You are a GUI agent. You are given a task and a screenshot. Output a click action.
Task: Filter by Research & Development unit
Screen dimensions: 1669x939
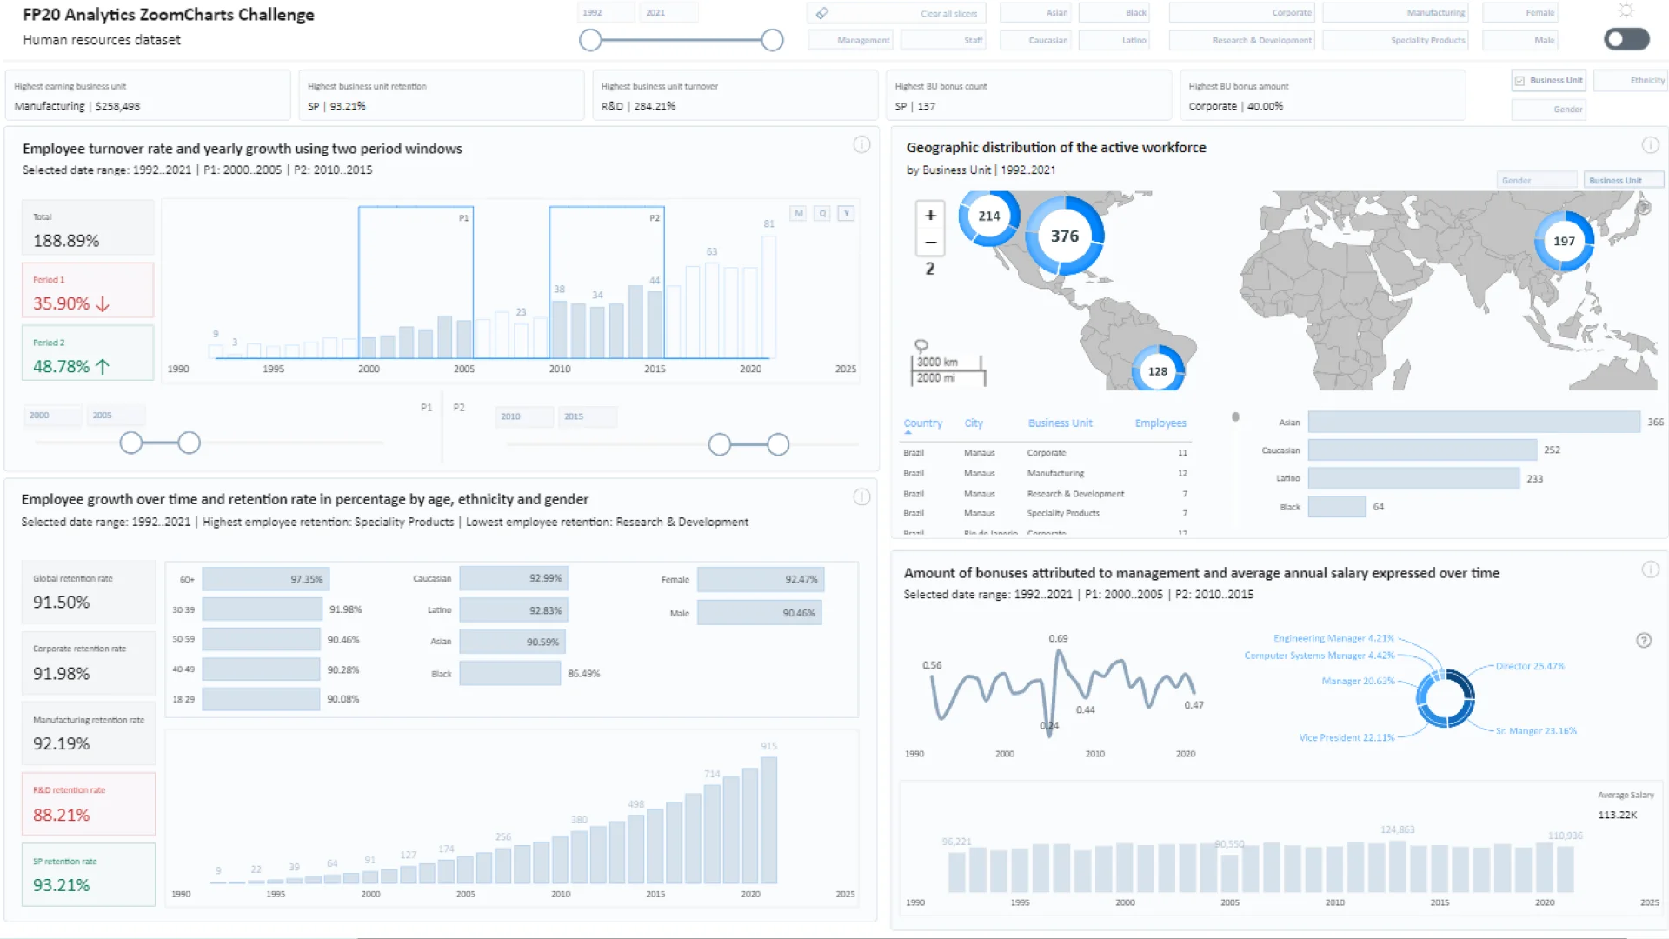click(x=1242, y=40)
